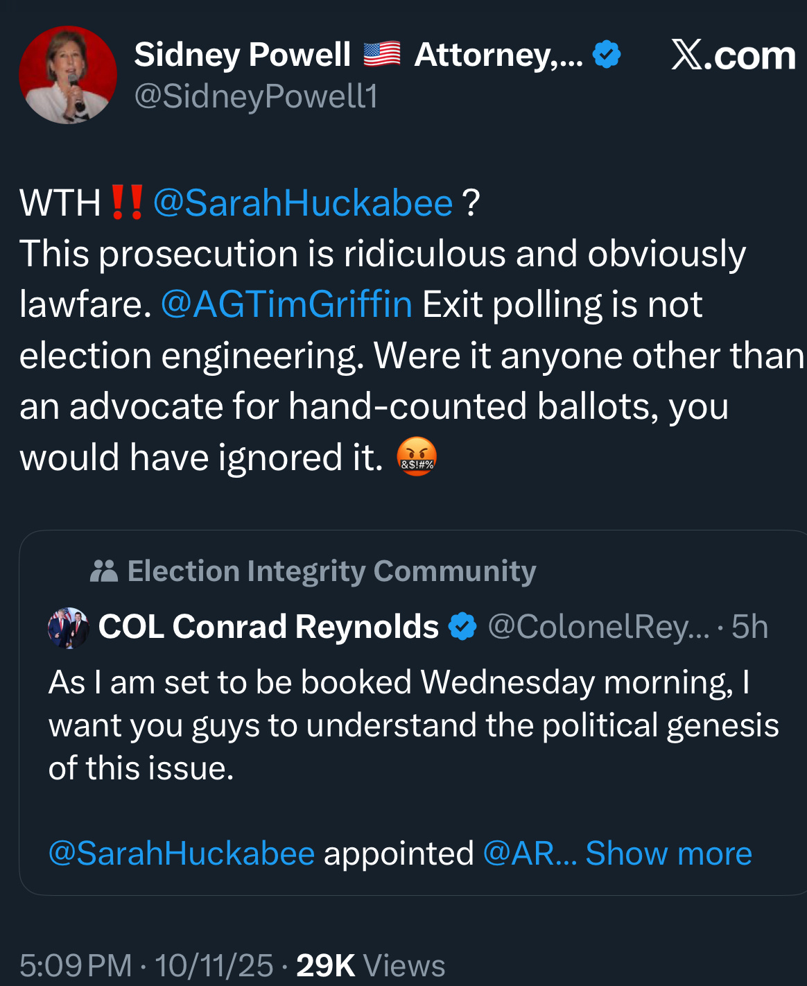Expand the quoted post with Show more
807x986 pixels.
(668, 854)
